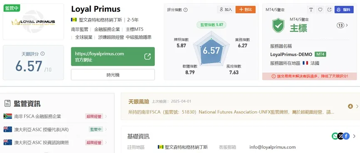Click the flag next to 註冊地區 聖文森特
360x153 pixels.
tap(161, 147)
